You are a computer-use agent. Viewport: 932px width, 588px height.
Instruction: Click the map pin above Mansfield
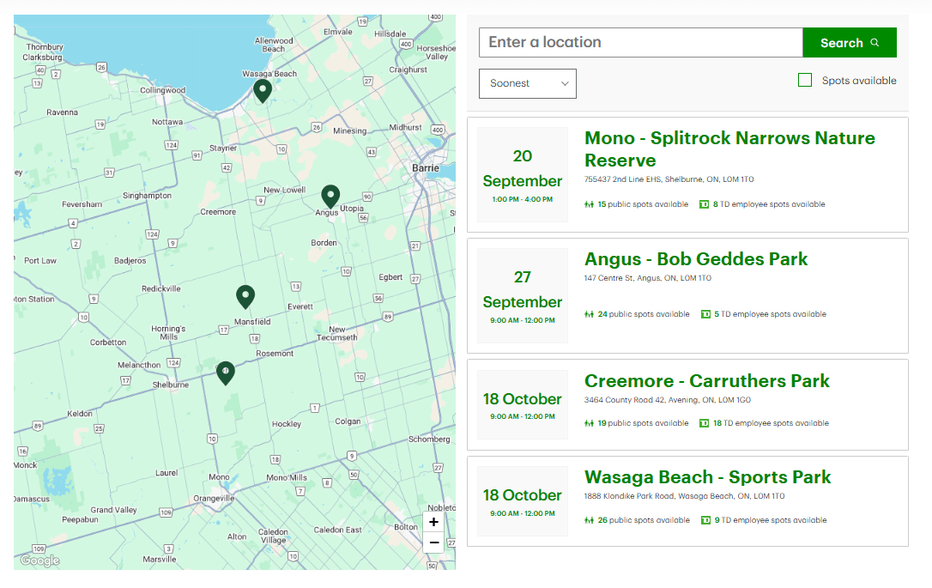[x=245, y=296]
